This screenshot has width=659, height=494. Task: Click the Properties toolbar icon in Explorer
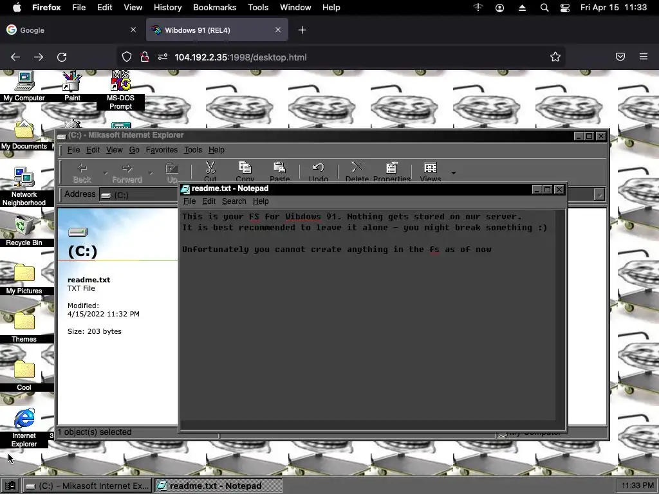[391, 172]
